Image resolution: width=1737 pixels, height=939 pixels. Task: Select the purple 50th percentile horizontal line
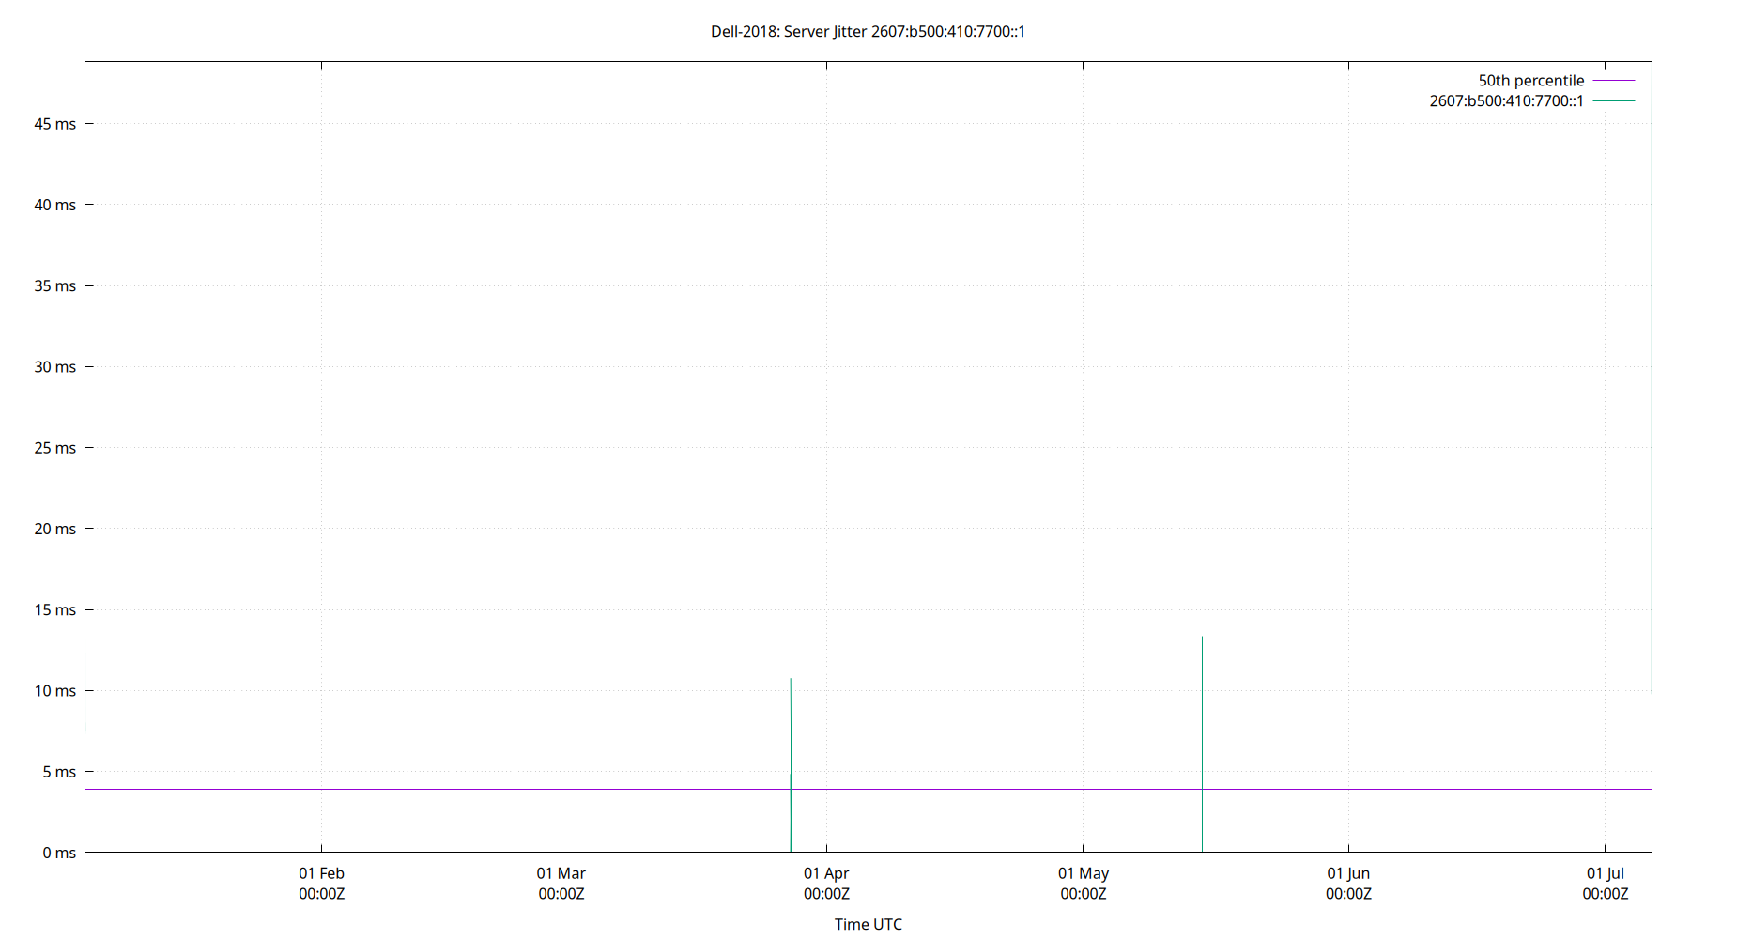[563, 788]
